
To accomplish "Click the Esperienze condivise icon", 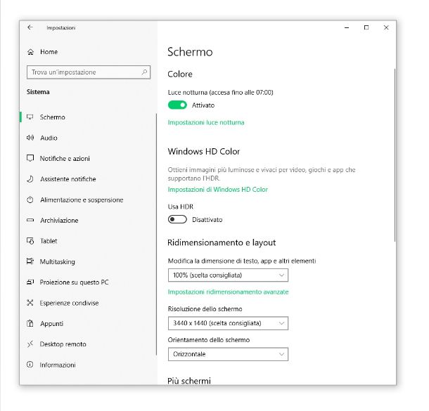I will pyautogui.click(x=30, y=303).
